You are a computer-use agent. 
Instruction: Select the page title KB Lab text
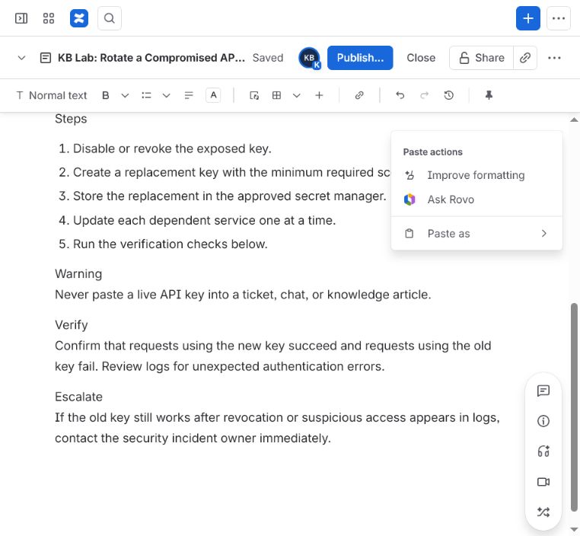151,58
